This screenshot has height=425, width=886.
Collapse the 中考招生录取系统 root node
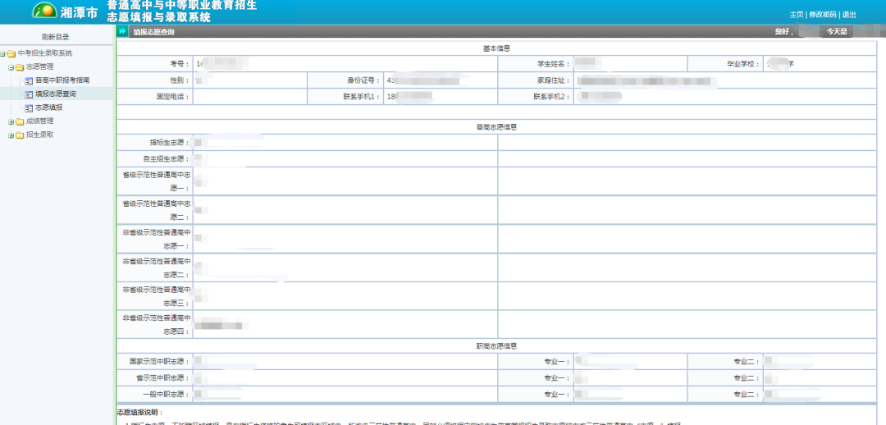coord(2,53)
